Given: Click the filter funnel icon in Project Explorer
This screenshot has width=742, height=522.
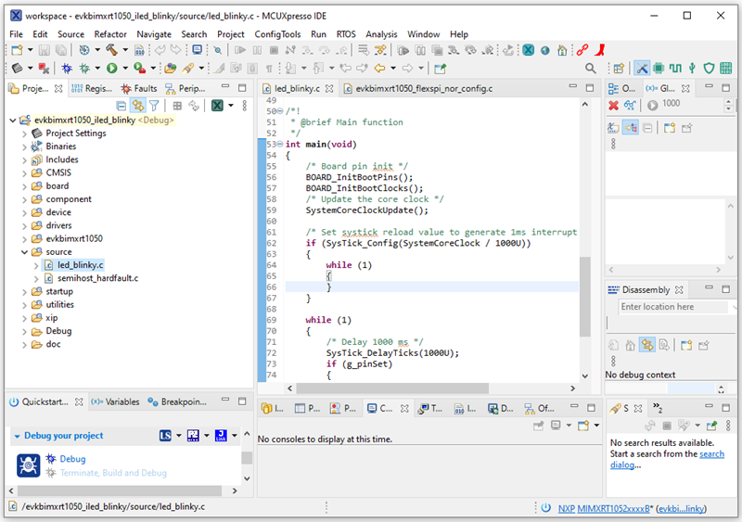Looking at the screenshot, I should [154, 106].
